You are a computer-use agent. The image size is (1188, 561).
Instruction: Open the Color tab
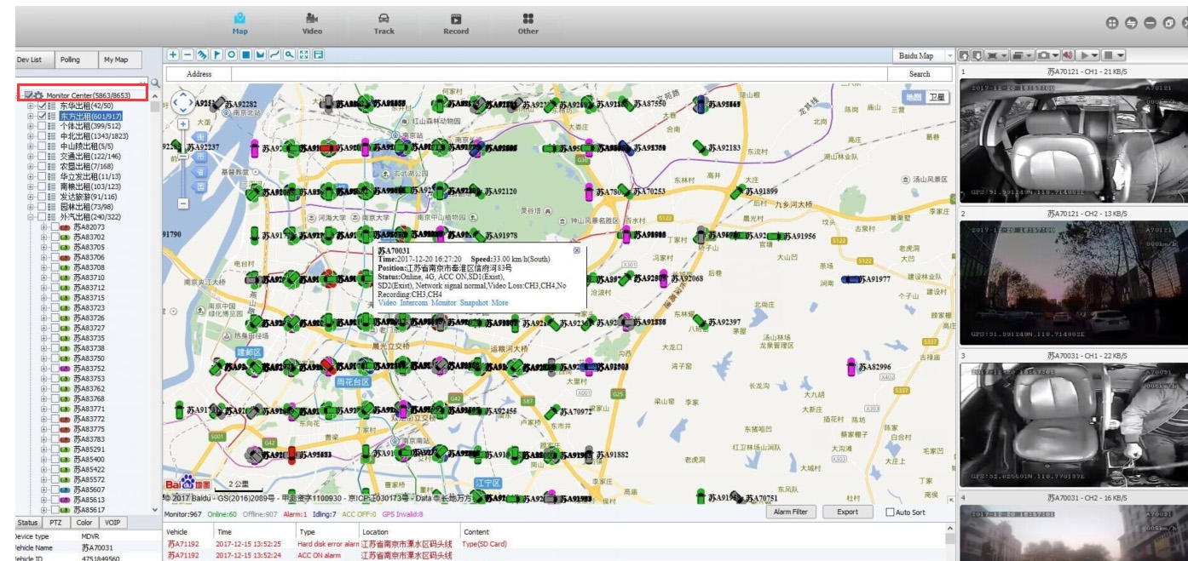[84, 523]
